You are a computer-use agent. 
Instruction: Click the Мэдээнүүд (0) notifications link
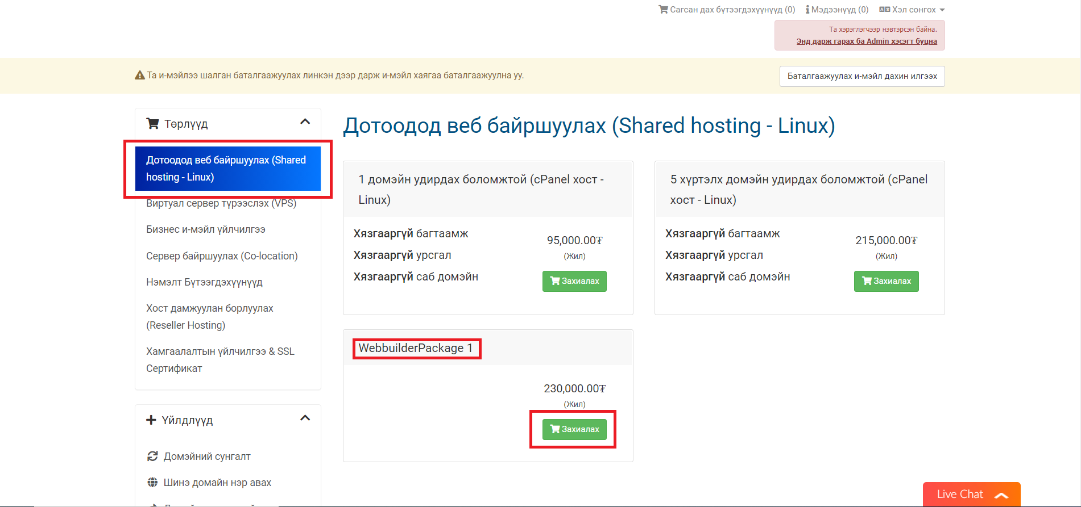pyautogui.click(x=837, y=10)
